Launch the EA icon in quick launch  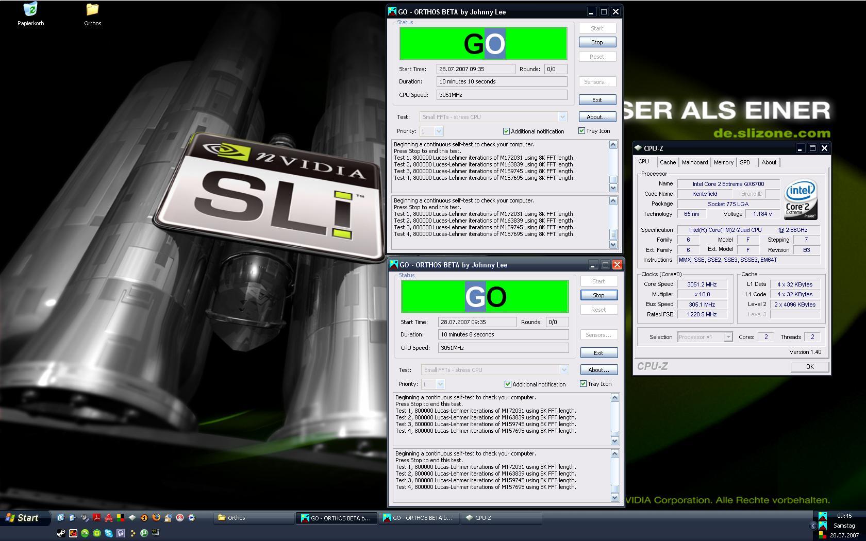coord(85,533)
